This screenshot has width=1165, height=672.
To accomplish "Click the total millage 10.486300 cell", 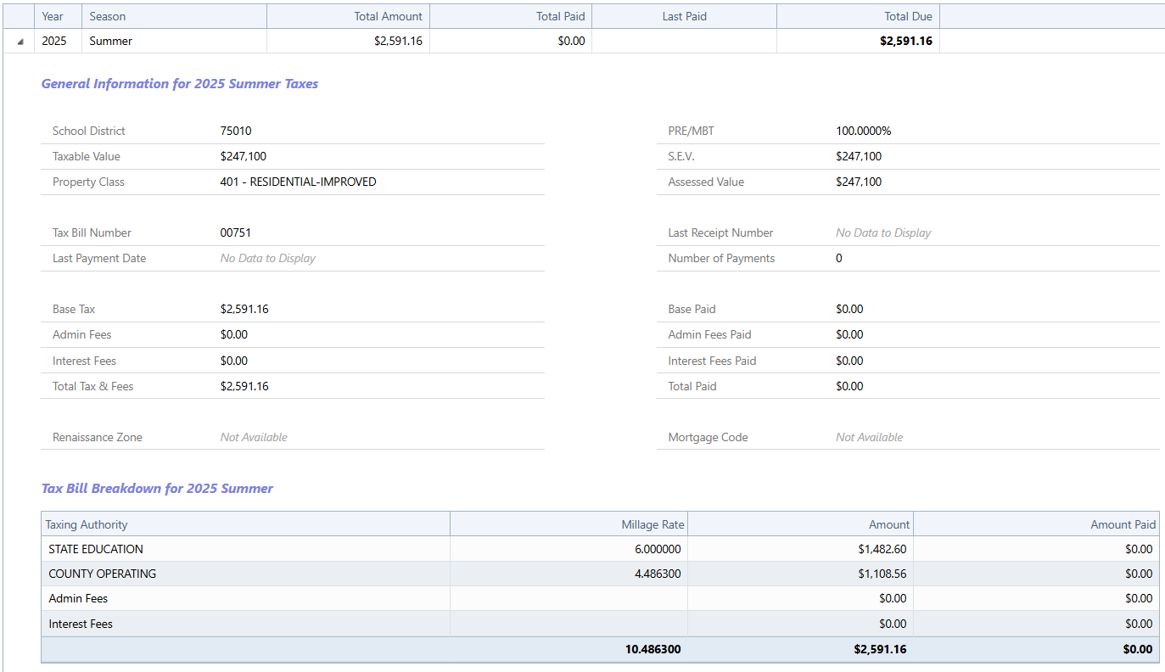I will pyautogui.click(x=653, y=649).
